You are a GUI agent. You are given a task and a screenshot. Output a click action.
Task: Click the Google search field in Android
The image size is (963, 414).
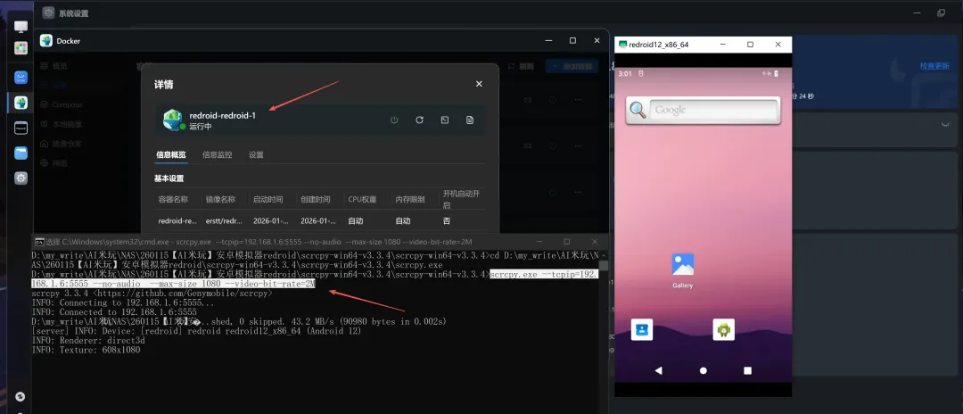pyautogui.click(x=713, y=111)
